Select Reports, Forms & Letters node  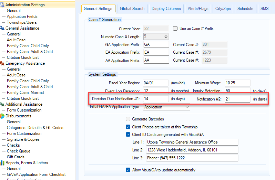(x=27, y=163)
